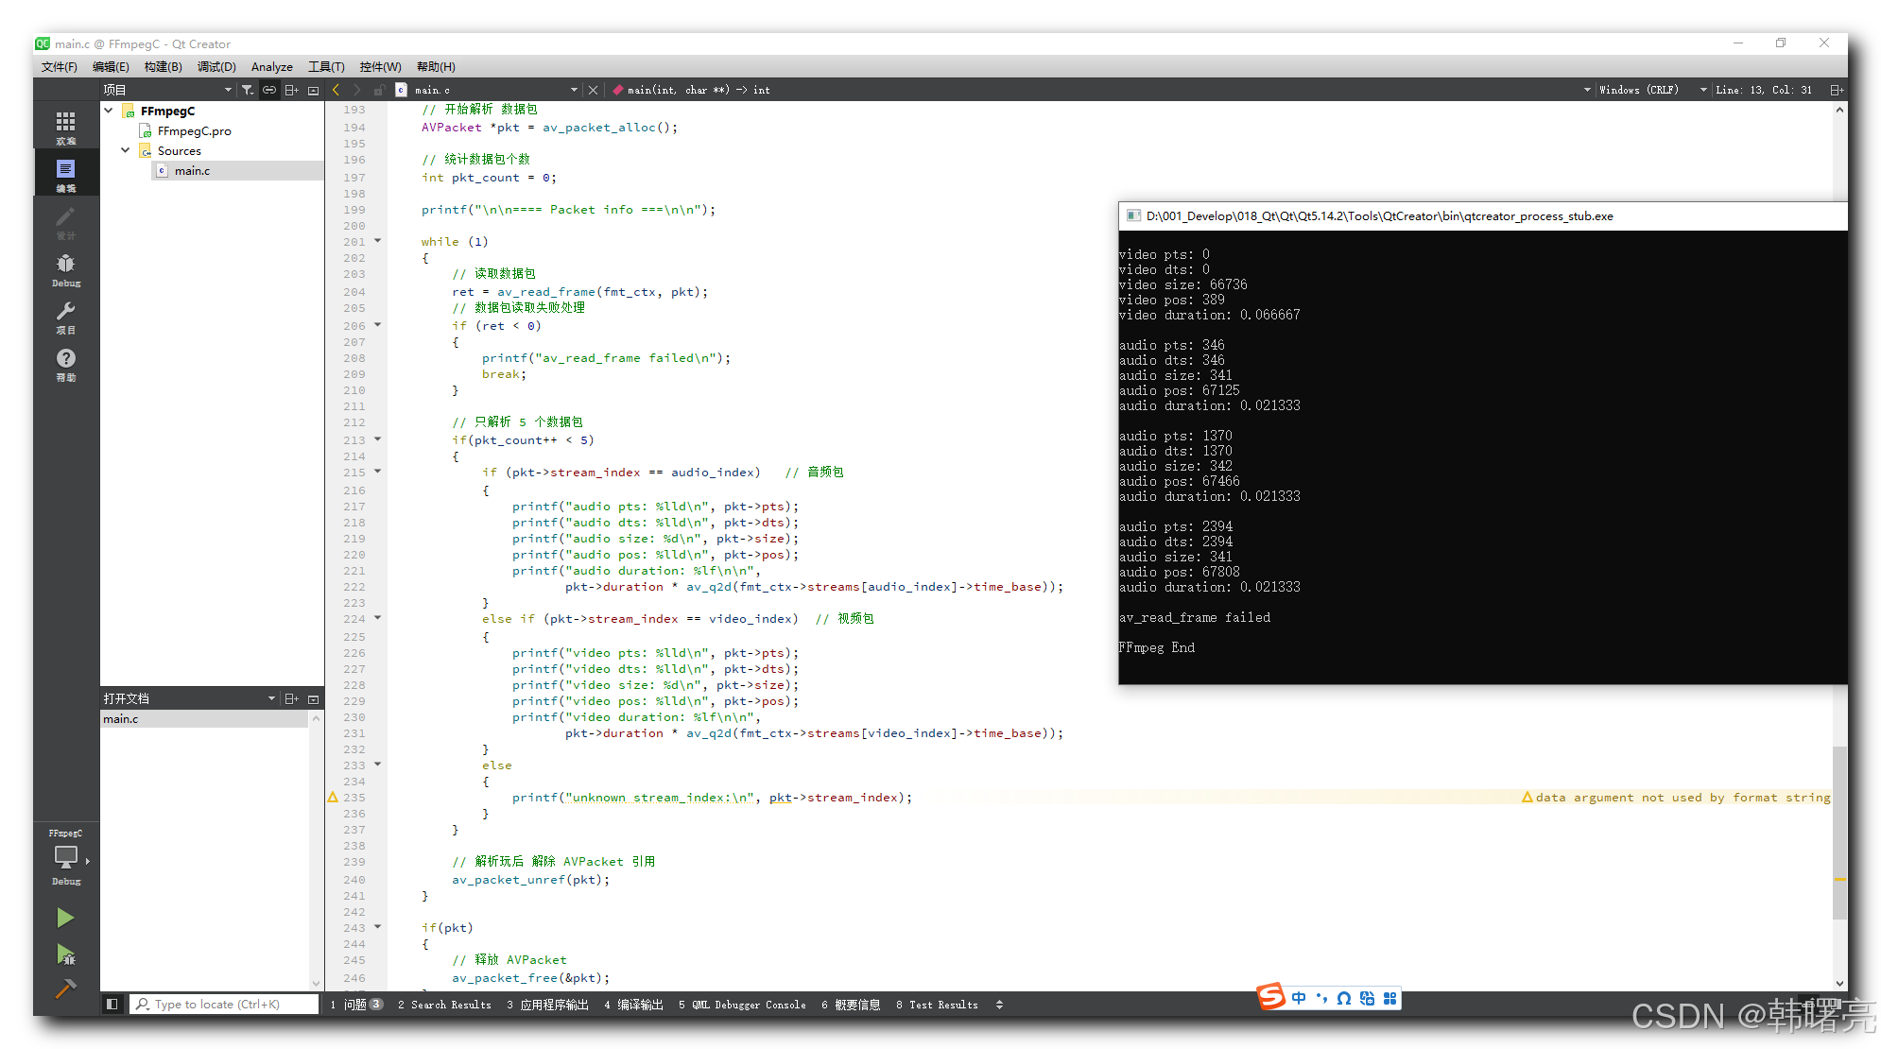Open the Build menu (构建)
This screenshot has height=1049, width=1881.
[163, 67]
